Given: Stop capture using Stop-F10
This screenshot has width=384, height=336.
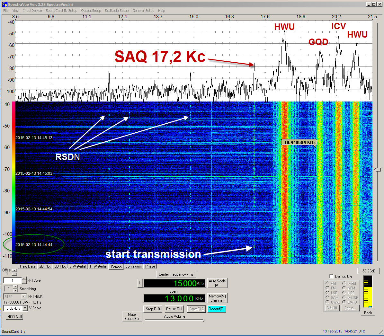Looking at the screenshot, I should coord(153,309).
